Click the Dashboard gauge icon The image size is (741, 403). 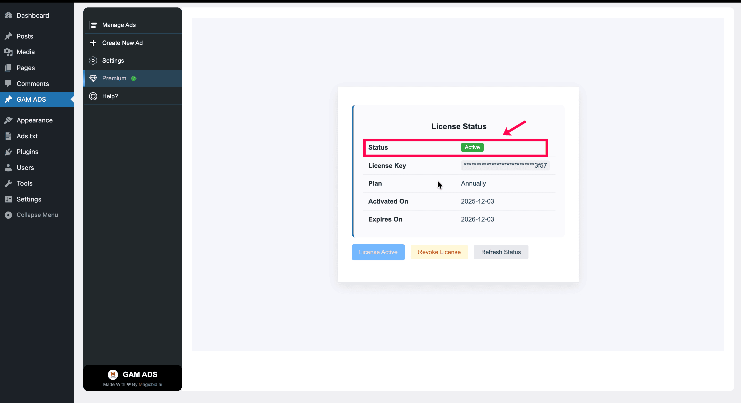click(8, 15)
